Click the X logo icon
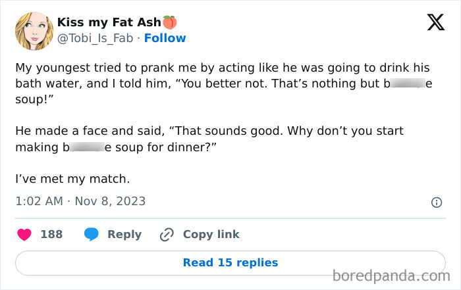The width and height of the screenshot is (461, 290). [x=435, y=24]
